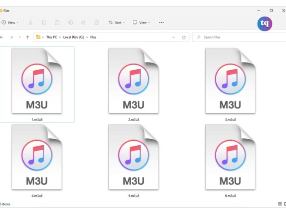Click the 5.m3u8 file name label
The width and height of the screenshot is (286, 214).
click(134, 196)
